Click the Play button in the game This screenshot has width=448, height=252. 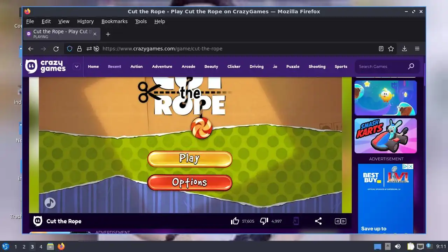(190, 159)
